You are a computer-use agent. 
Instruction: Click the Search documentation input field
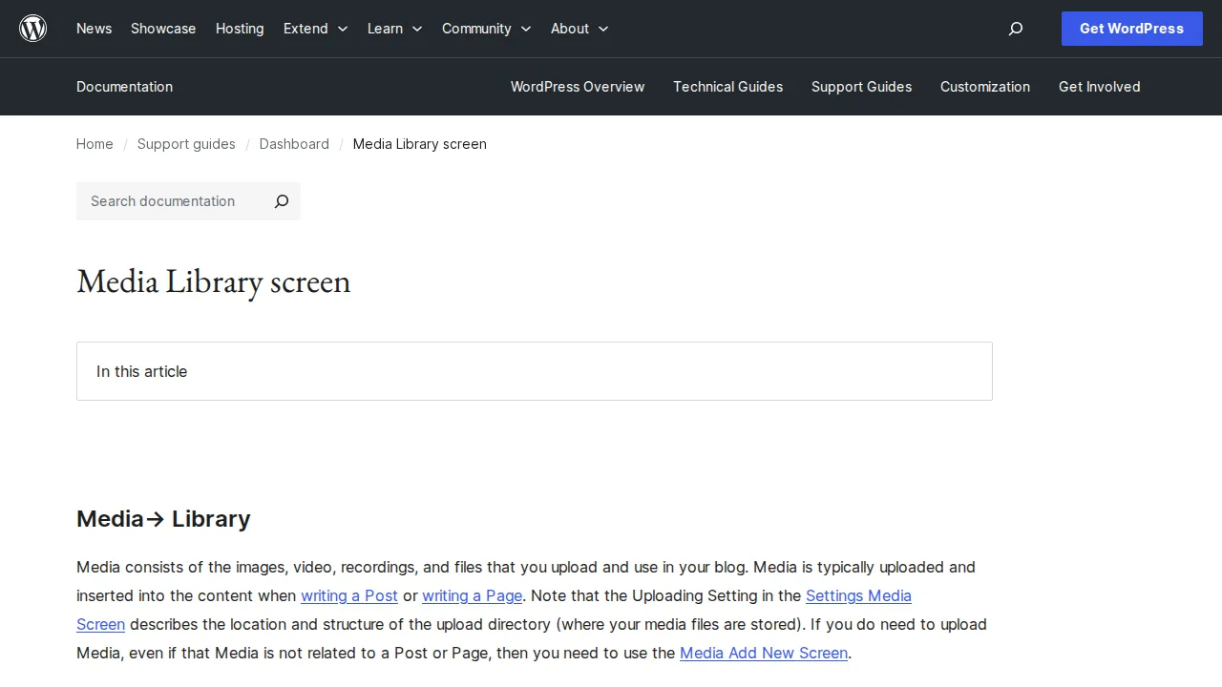pyautogui.click(x=172, y=201)
